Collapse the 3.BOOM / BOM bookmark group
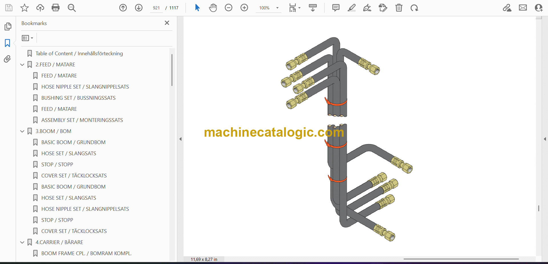 (x=22, y=131)
